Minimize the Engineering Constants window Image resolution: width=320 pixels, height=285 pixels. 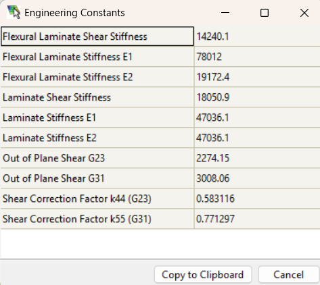[225, 13]
